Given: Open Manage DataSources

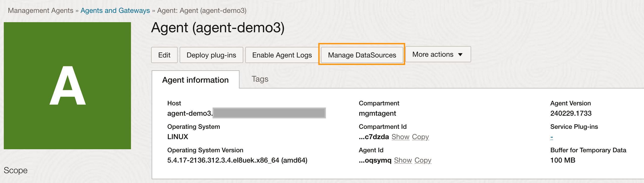Looking at the screenshot, I should click(x=362, y=55).
